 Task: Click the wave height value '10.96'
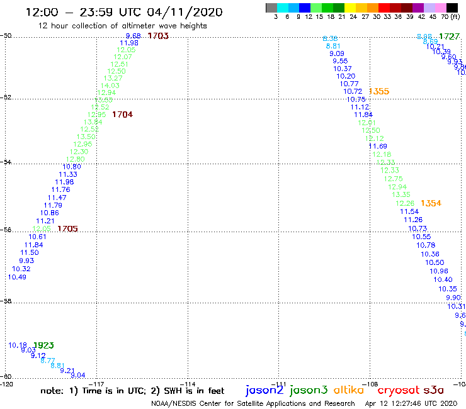tap(439, 271)
